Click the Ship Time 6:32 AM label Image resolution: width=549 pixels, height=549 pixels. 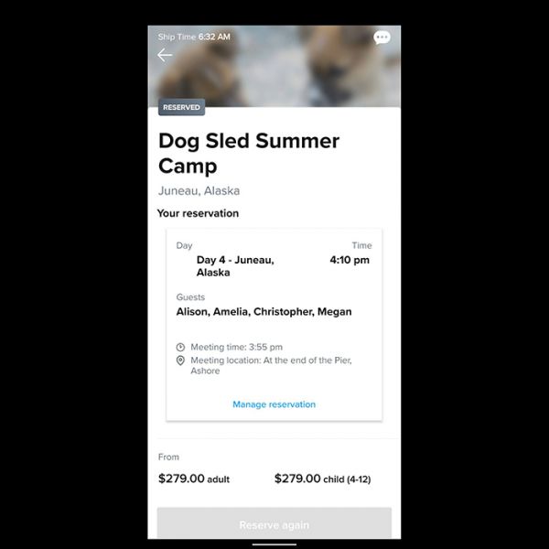(x=194, y=37)
